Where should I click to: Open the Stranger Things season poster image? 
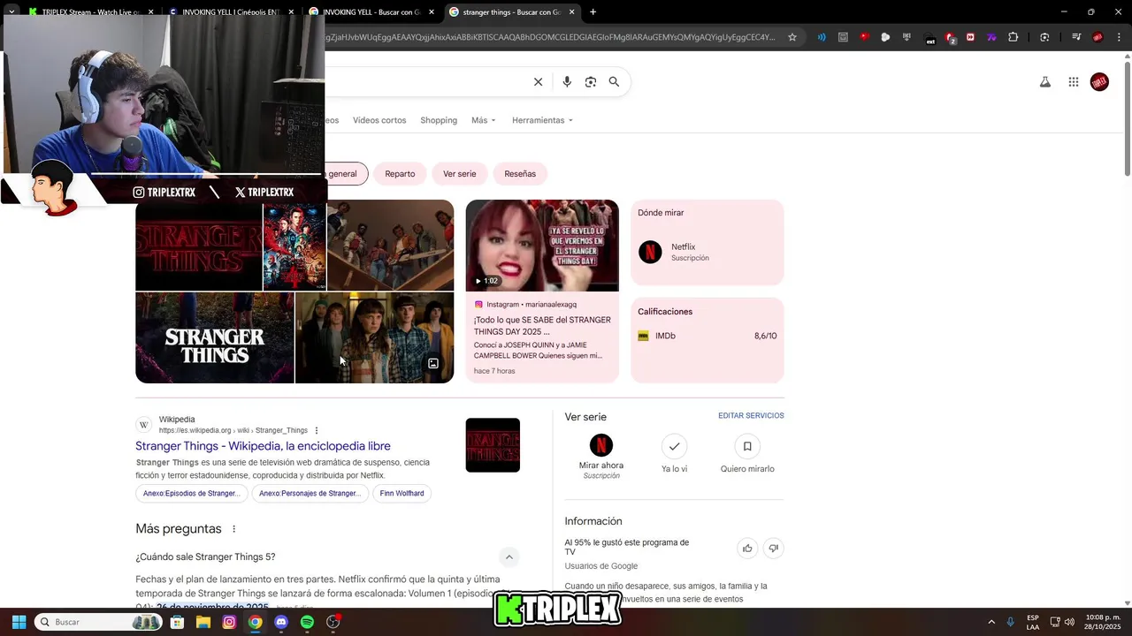pyautogui.click(x=294, y=246)
